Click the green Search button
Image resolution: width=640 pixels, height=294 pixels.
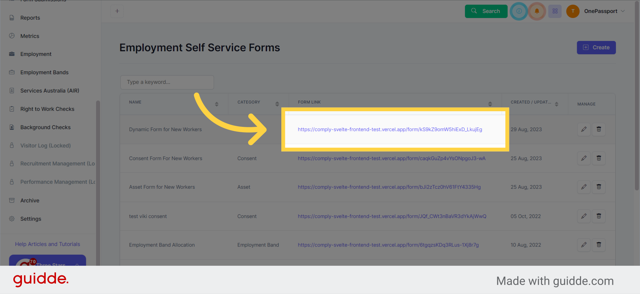click(x=486, y=11)
